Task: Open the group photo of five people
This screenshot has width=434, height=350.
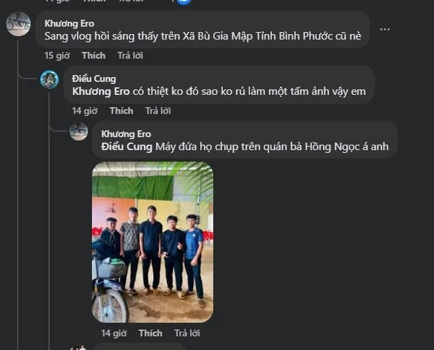Action: [153, 242]
